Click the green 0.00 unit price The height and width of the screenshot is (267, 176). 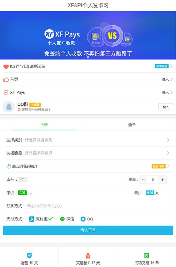22,192
